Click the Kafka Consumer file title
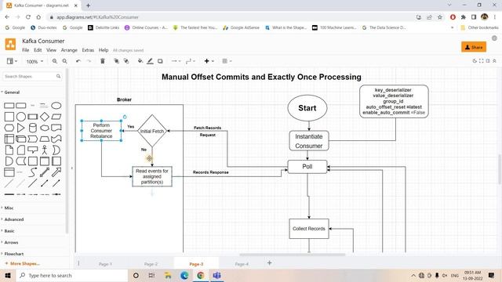Screen dimensions: 502x282 coord(43,41)
